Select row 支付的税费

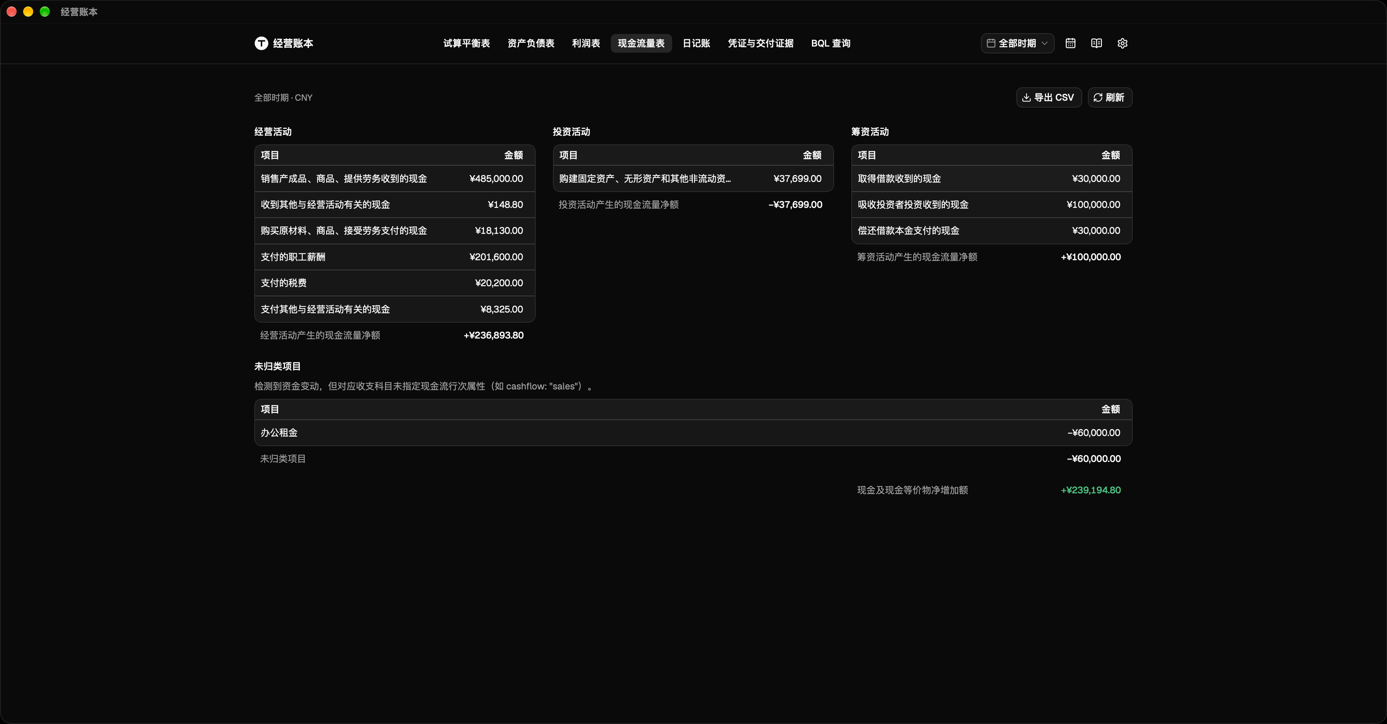(394, 283)
